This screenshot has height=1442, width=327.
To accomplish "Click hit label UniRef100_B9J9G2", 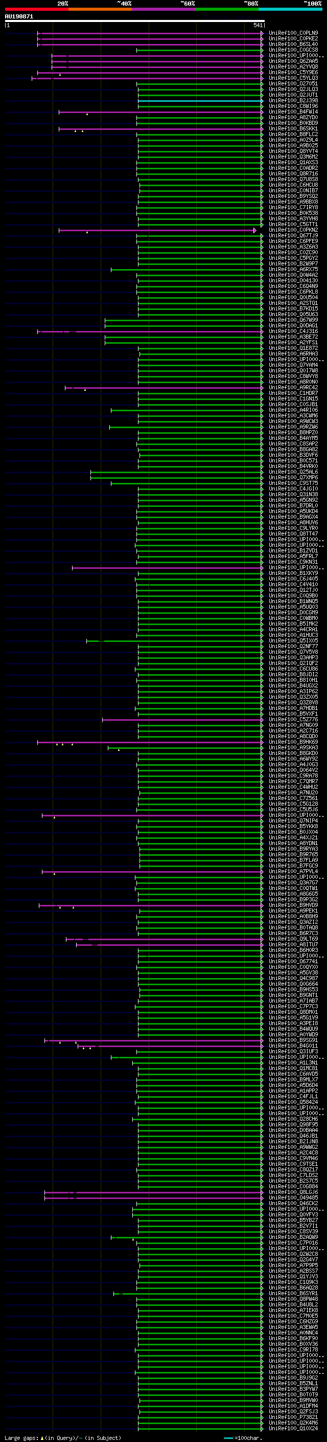I will pos(293,1378).
